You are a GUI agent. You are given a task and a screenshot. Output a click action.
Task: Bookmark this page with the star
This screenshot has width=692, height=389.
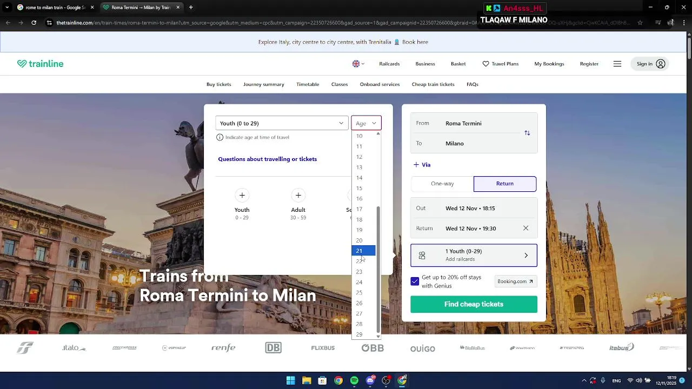640,23
